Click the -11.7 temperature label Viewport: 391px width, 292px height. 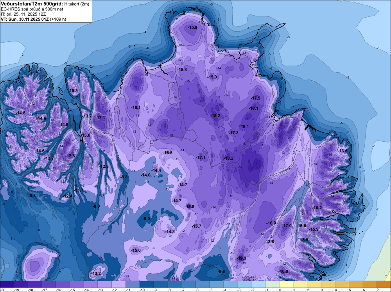click(79, 190)
